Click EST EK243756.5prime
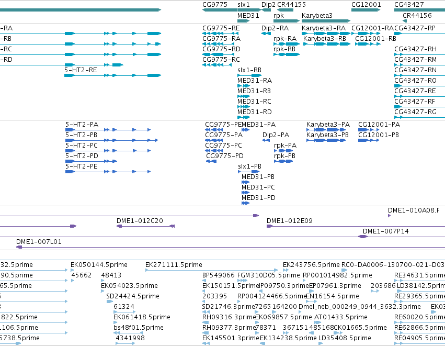The image size is (445, 346). click(x=286, y=270)
